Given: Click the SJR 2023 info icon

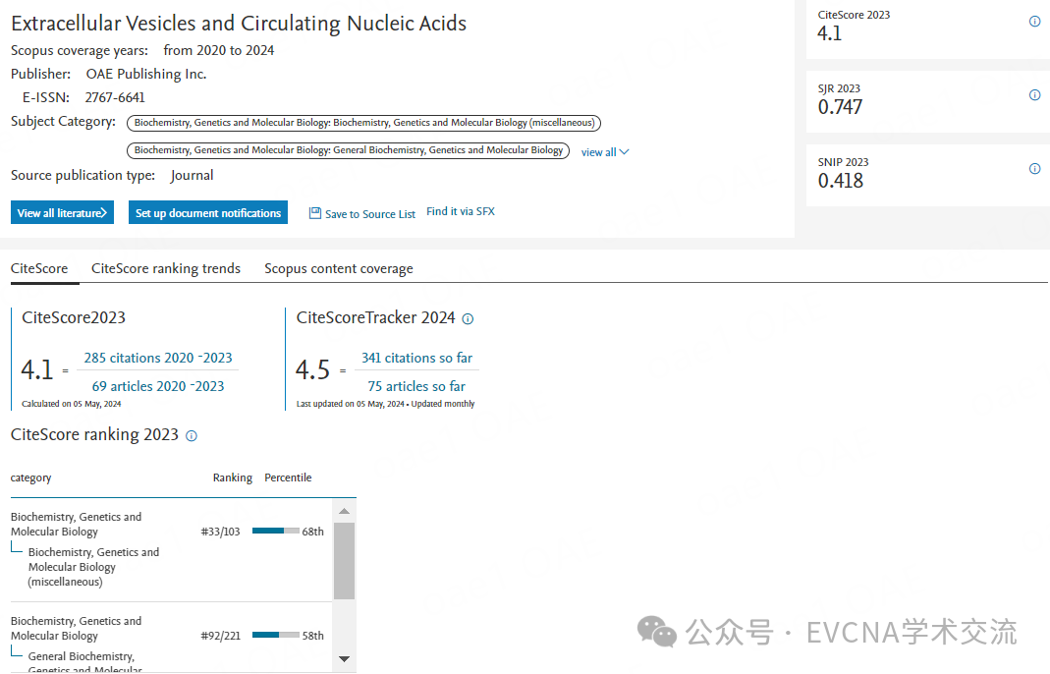Looking at the screenshot, I should pyautogui.click(x=1034, y=95).
